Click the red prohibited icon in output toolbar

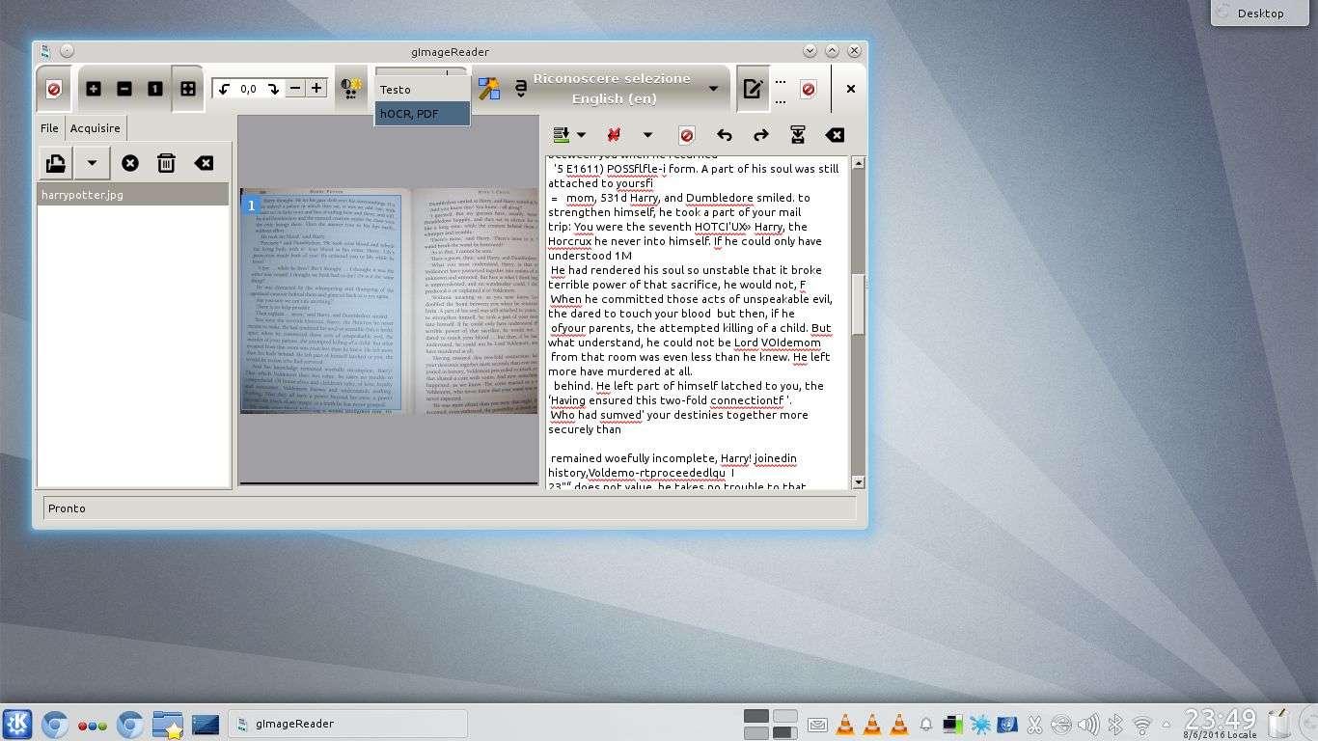[x=687, y=135]
